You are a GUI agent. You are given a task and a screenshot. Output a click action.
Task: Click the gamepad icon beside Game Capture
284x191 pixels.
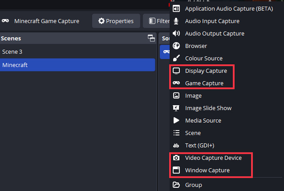pos(176,83)
